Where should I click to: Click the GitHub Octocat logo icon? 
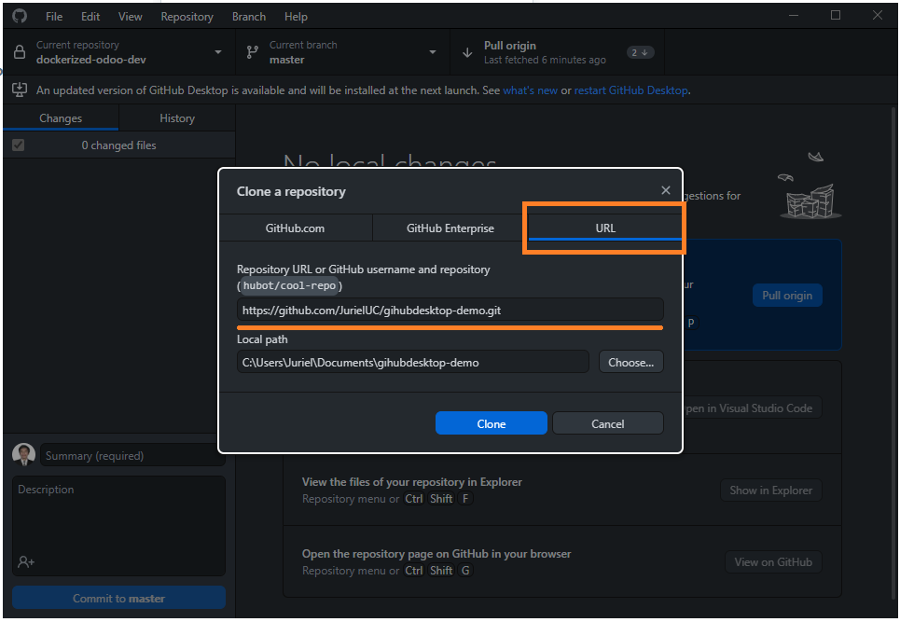tap(20, 16)
